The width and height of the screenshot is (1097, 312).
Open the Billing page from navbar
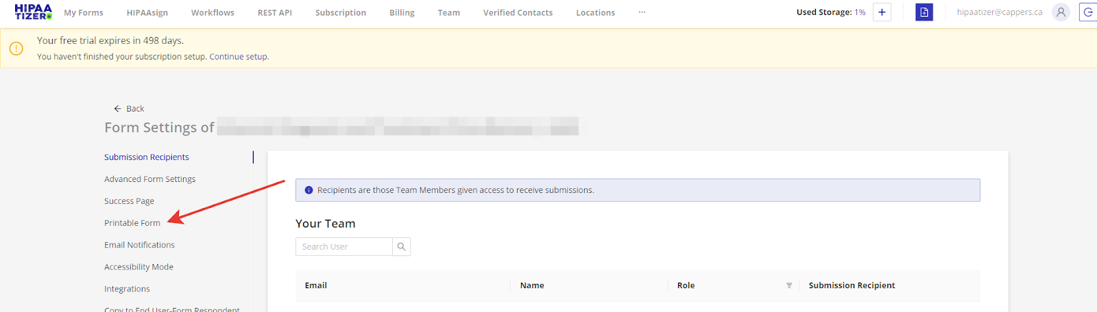click(402, 13)
